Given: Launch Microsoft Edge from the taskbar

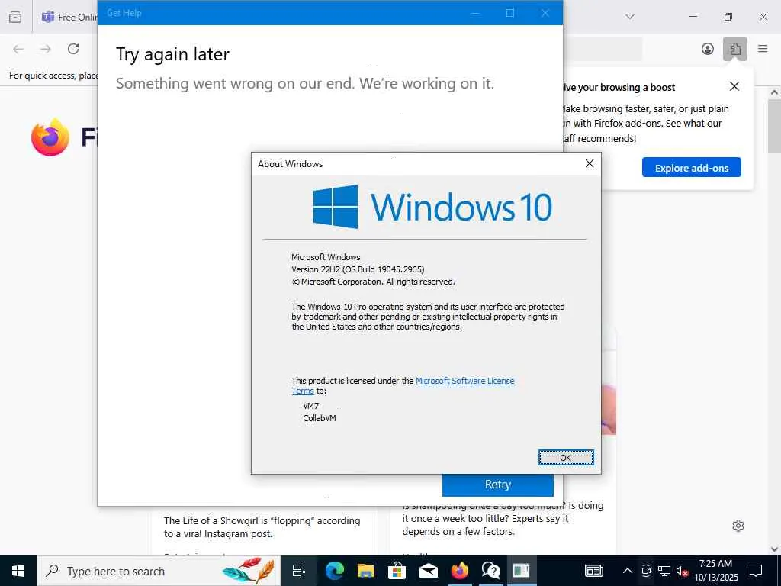Looking at the screenshot, I should (x=334, y=571).
